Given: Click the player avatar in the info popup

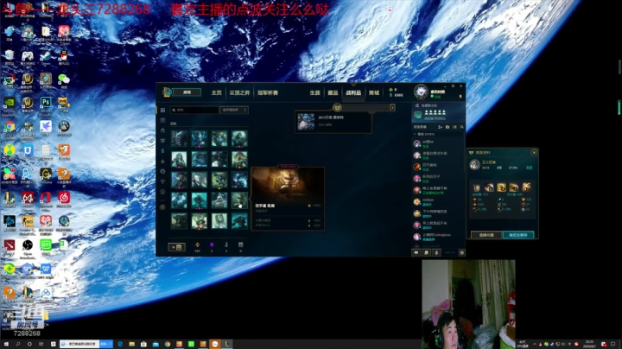Looking at the screenshot, I should (x=475, y=165).
